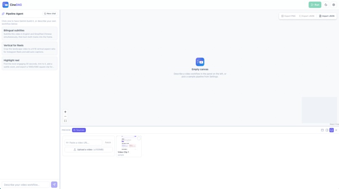Click the Empty canvas center icon
Viewport: 339px width, 189px height.
click(200, 62)
